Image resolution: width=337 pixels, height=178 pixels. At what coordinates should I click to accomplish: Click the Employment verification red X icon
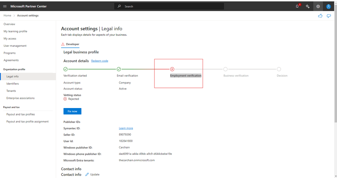tap(172, 69)
